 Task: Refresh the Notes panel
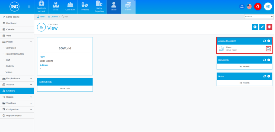coord(265,76)
